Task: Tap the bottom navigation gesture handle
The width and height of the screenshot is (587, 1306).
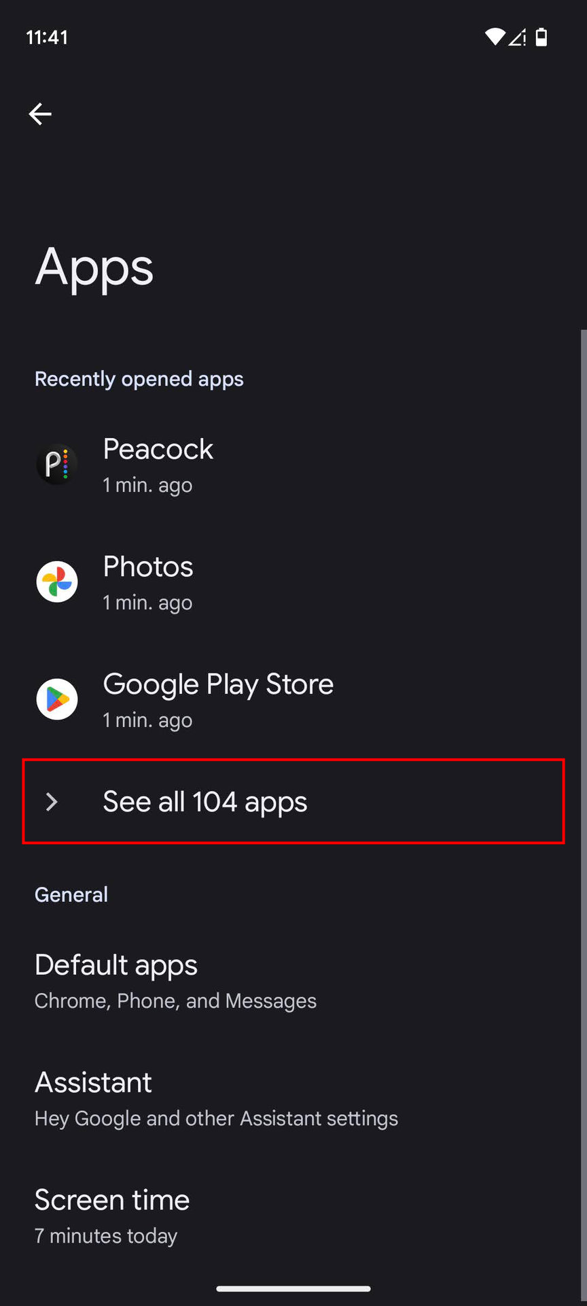Action: point(293,1288)
